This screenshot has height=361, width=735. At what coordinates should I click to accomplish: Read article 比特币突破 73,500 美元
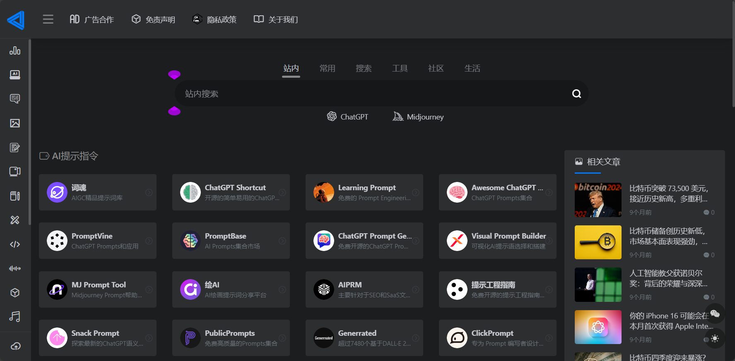tap(669, 194)
